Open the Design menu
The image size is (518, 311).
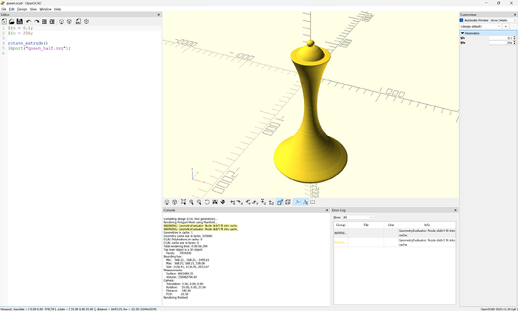[22, 9]
